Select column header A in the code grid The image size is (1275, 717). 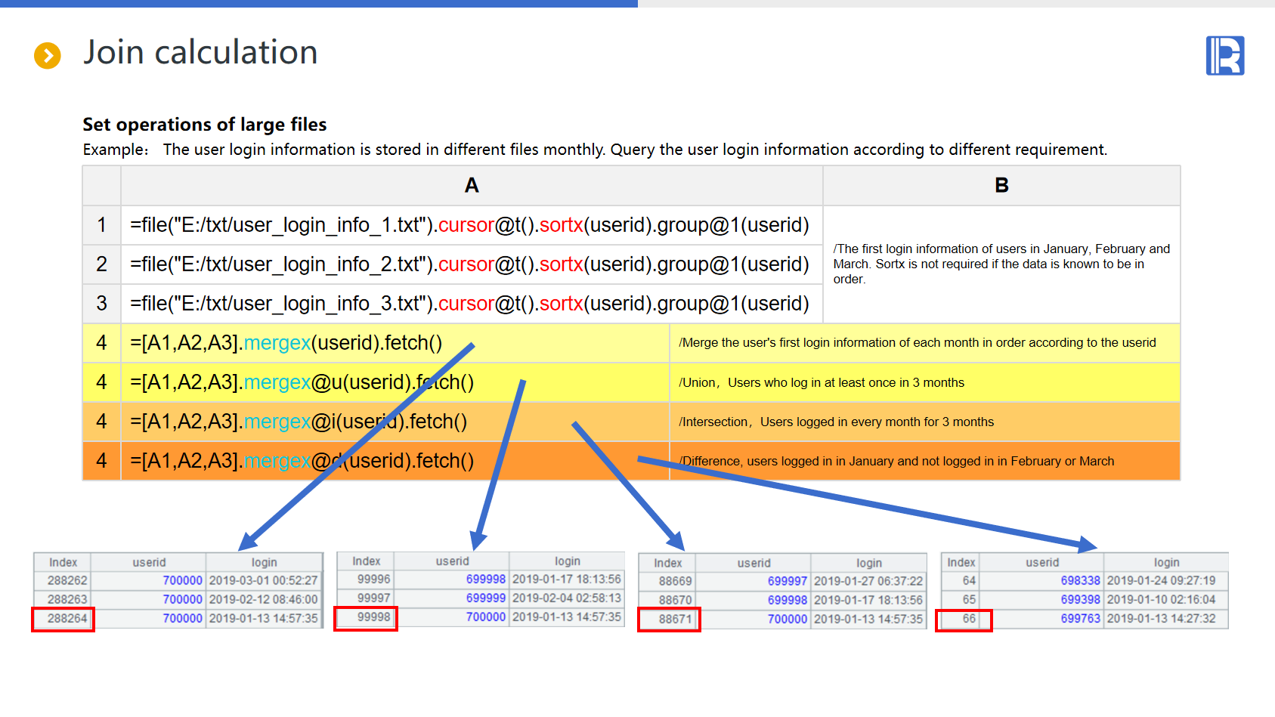coord(472,186)
